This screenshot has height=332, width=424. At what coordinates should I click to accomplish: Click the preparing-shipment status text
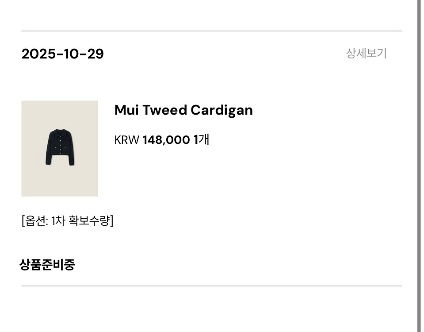47,264
